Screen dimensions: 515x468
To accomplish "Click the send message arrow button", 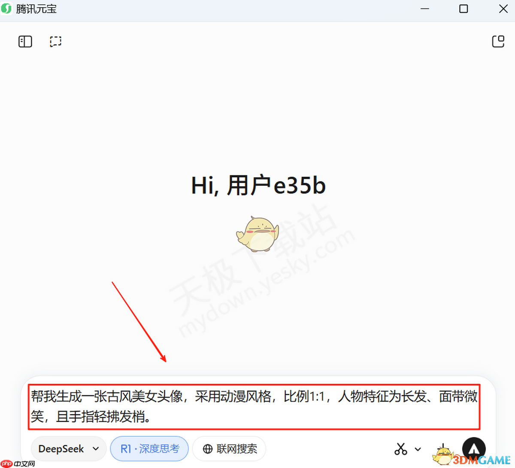I will click(x=474, y=448).
